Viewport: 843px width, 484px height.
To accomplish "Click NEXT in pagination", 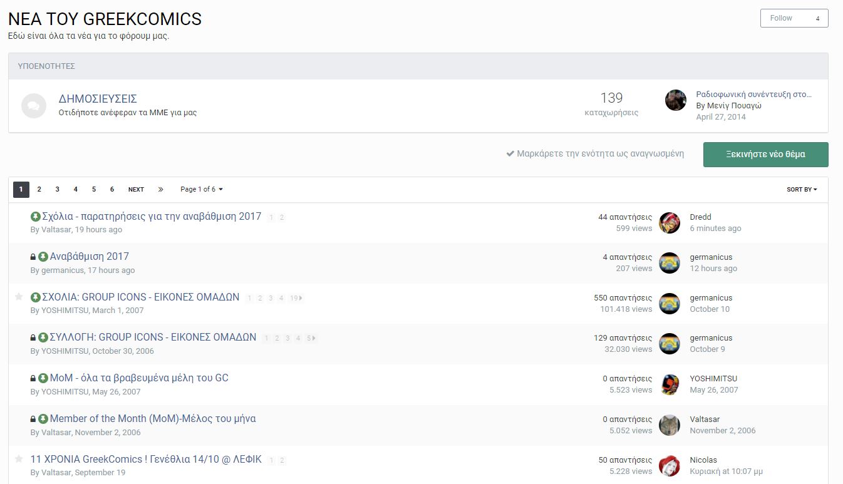I will point(136,189).
